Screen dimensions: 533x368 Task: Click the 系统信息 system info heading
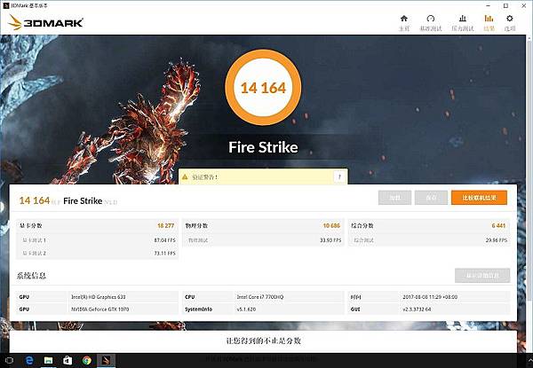[x=31, y=276]
